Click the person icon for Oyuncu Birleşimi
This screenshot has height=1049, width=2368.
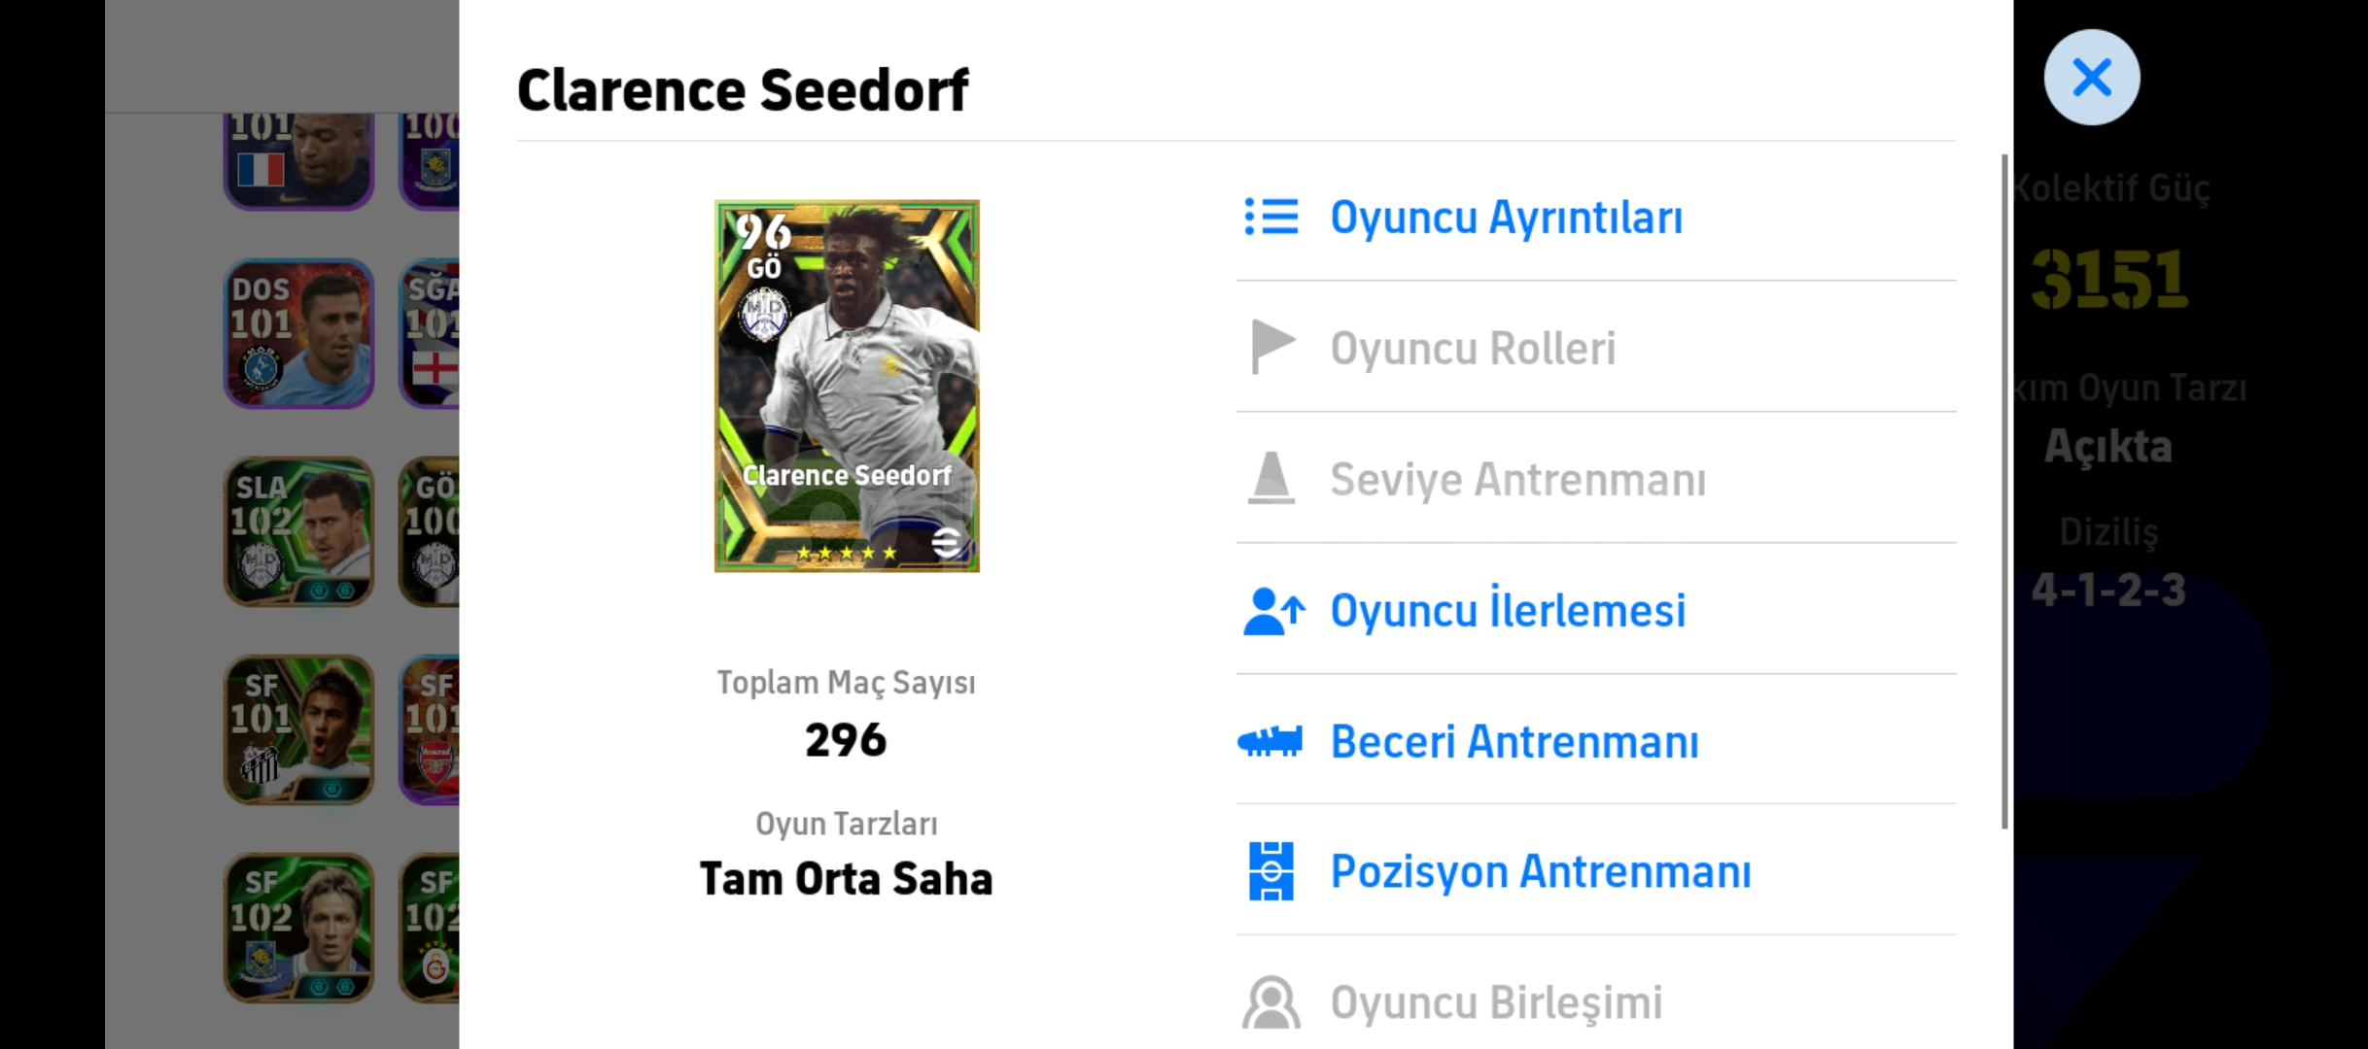(1271, 1002)
